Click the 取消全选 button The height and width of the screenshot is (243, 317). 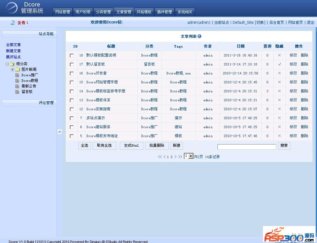(x=104, y=146)
